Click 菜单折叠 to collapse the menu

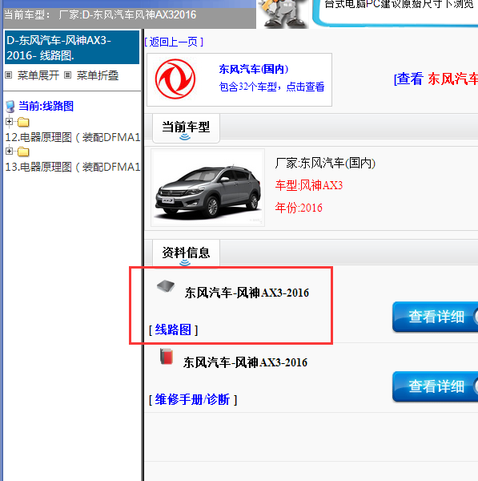click(x=98, y=75)
